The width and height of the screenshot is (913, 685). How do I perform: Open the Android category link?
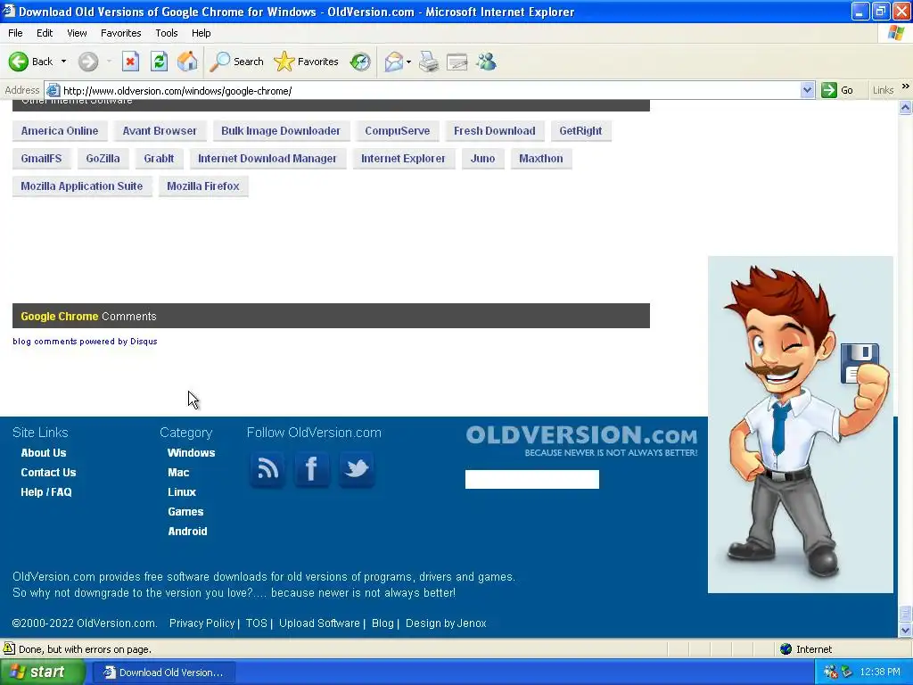[x=187, y=532]
